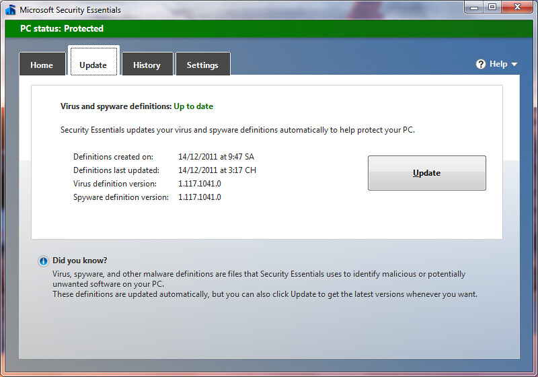Image resolution: width=538 pixels, height=377 pixels.
Task: Click the 'These definitions are updated automatically' sentence
Action: click(265, 294)
